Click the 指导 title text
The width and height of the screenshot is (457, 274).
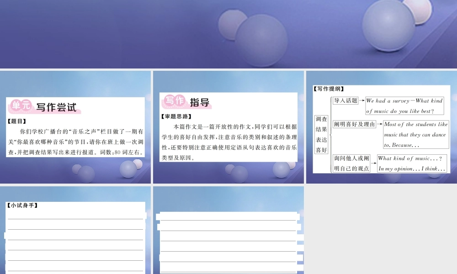pos(200,102)
